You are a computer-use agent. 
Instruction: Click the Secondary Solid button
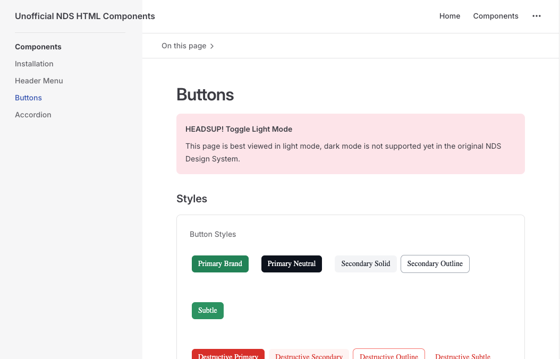366,264
